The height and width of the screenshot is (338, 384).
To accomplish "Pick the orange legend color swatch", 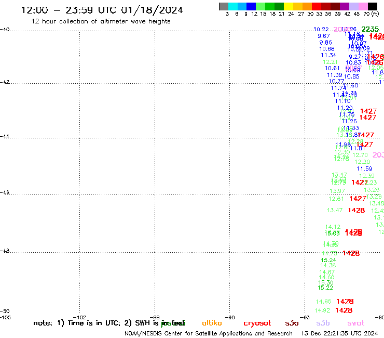I will point(307,6).
